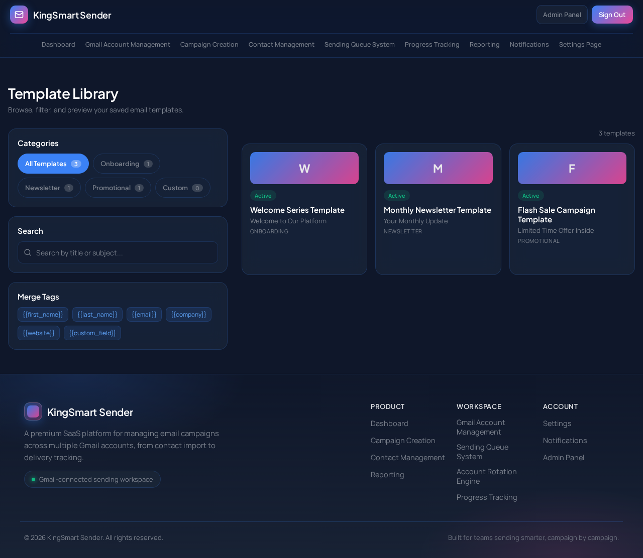Click the {{website}} merge tag

tap(39, 333)
